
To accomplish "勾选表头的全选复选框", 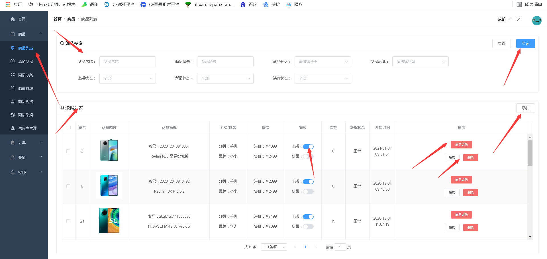I will [x=68, y=127].
